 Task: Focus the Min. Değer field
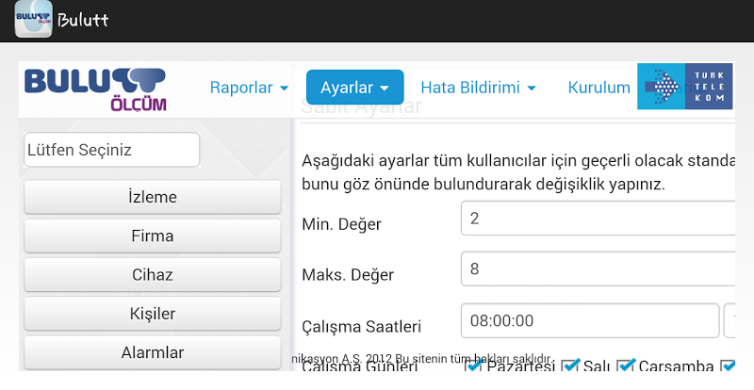pos(598,219)
